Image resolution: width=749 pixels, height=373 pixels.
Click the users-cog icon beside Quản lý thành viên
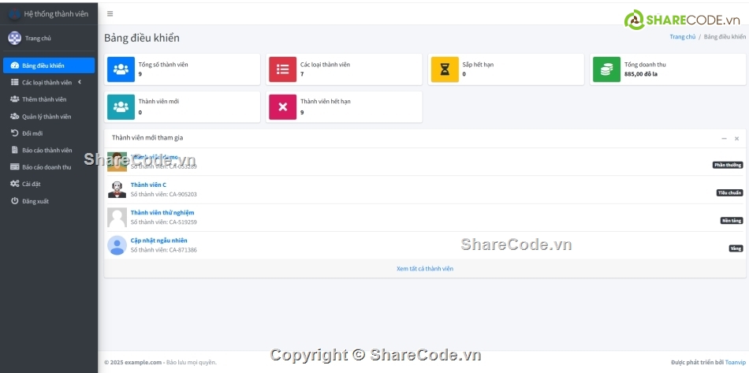(x=15, y=117)
